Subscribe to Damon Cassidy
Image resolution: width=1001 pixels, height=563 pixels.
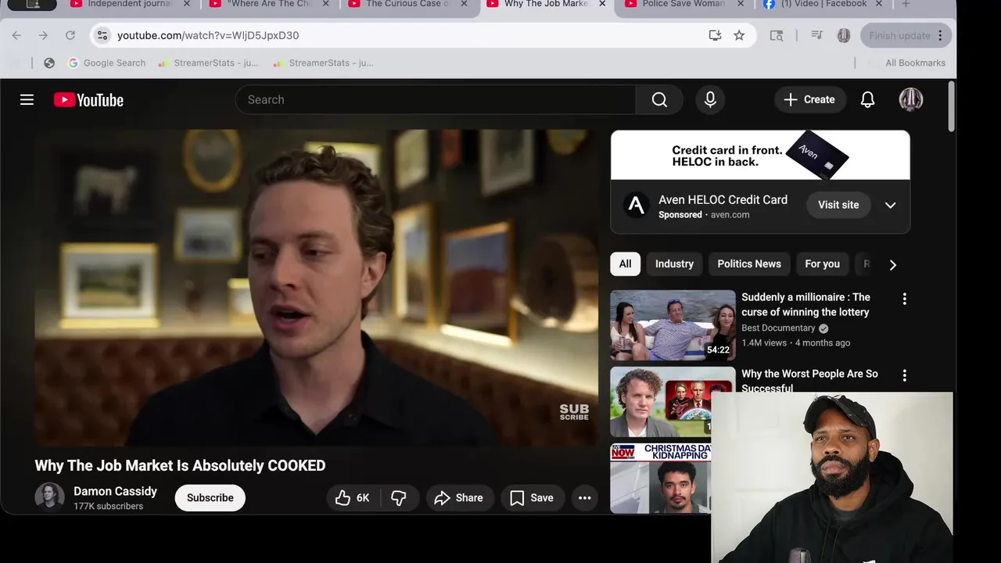[210, 497]
